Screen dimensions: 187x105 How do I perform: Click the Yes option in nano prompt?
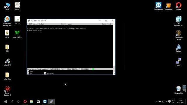(32, 71)
